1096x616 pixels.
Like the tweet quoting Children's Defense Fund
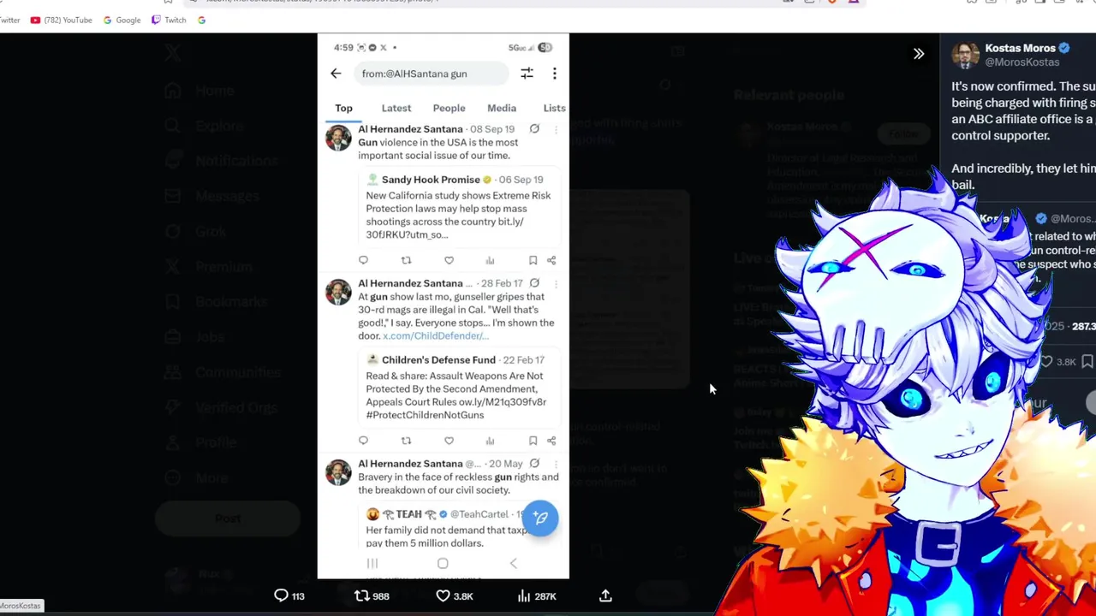(449, 441)
